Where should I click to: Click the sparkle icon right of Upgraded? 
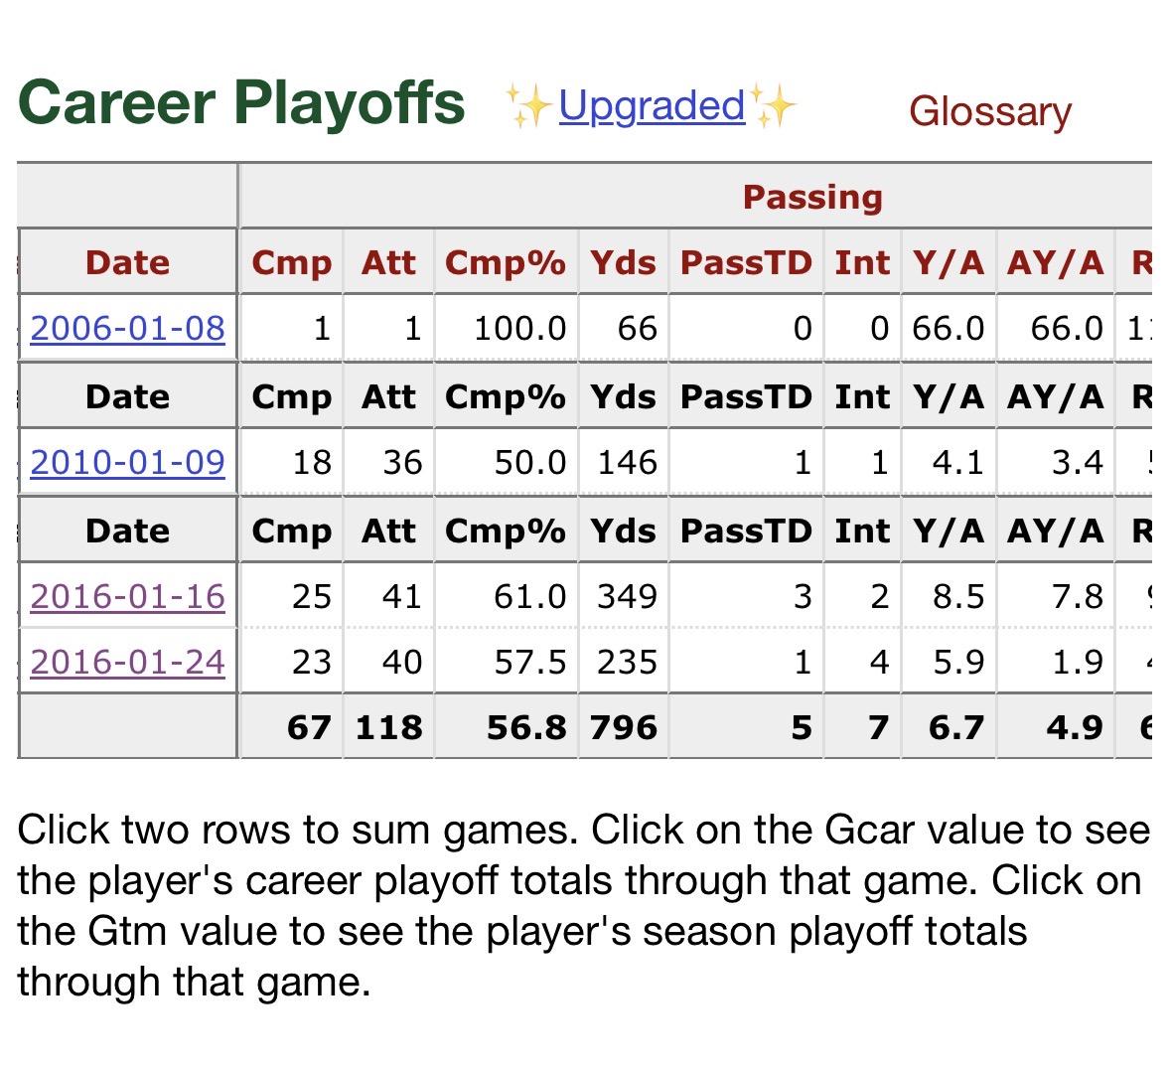[773, 105]
